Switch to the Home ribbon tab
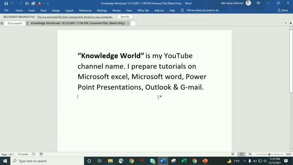This screenshot has height=165, width=293. [x=19, y=11]
